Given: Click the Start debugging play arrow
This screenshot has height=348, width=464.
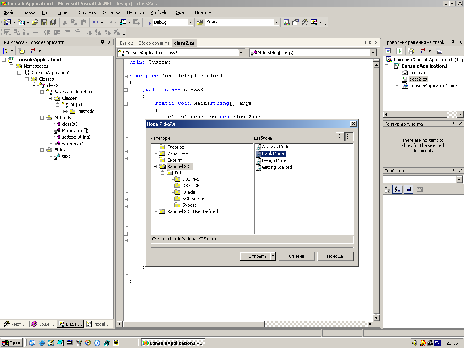Looking at the screenshot, I should pos(149,23).
